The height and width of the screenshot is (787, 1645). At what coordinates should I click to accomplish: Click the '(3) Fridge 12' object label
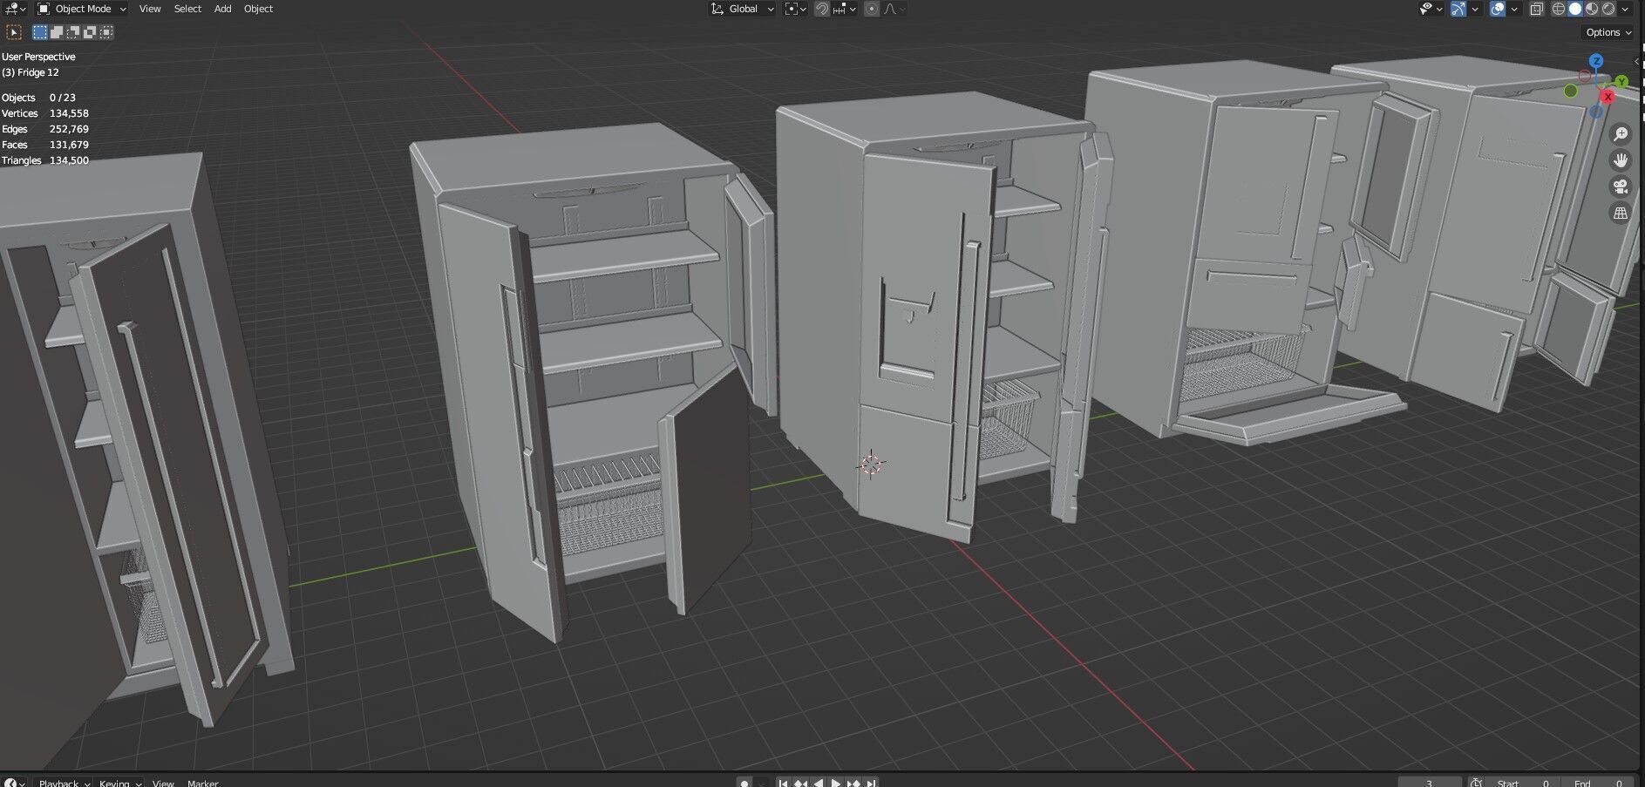[x=31, y=72]
